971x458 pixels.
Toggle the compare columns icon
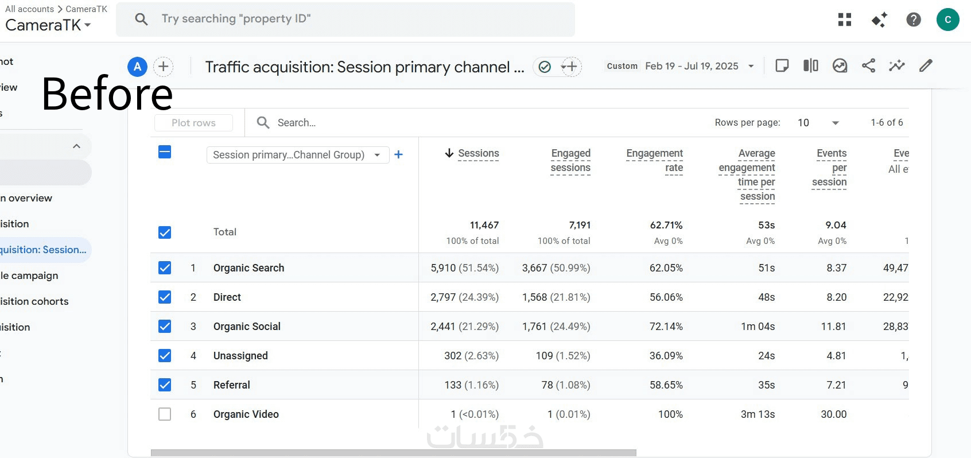[x=810, y=65]
